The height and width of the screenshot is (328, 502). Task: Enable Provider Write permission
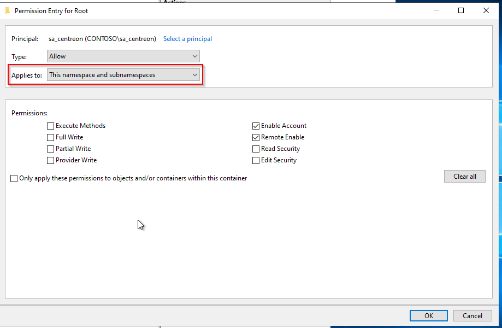(51, 160)
